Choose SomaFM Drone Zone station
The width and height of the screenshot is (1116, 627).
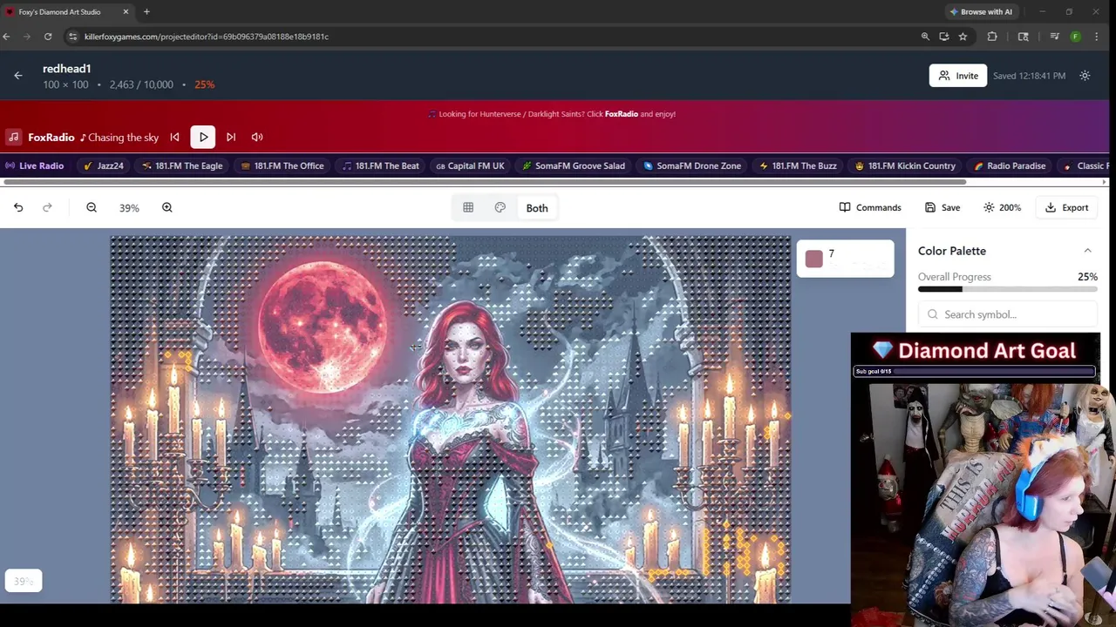[x=692, y=165]
